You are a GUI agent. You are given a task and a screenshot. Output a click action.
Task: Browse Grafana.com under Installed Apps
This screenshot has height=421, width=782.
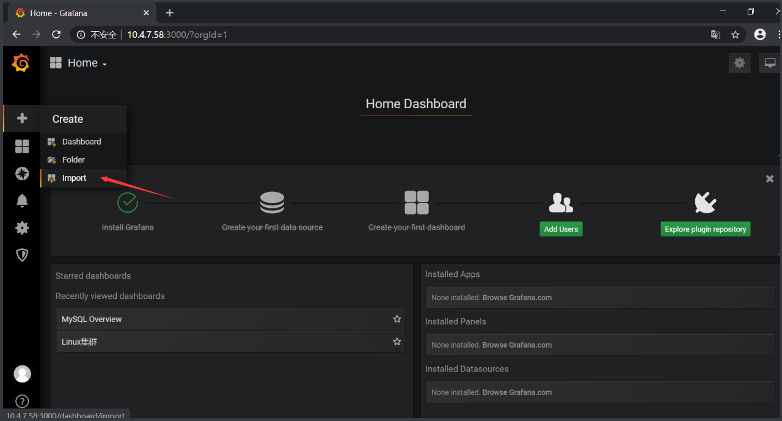[517, 298]
